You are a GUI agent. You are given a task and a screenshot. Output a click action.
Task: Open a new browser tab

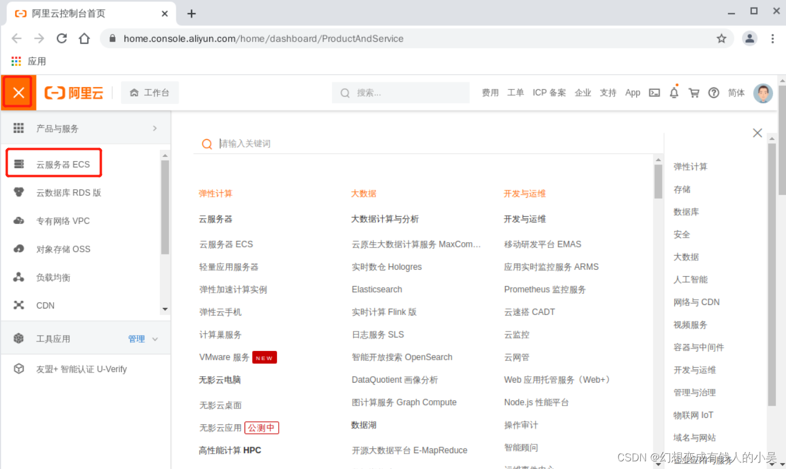click(x=191, y=14)
